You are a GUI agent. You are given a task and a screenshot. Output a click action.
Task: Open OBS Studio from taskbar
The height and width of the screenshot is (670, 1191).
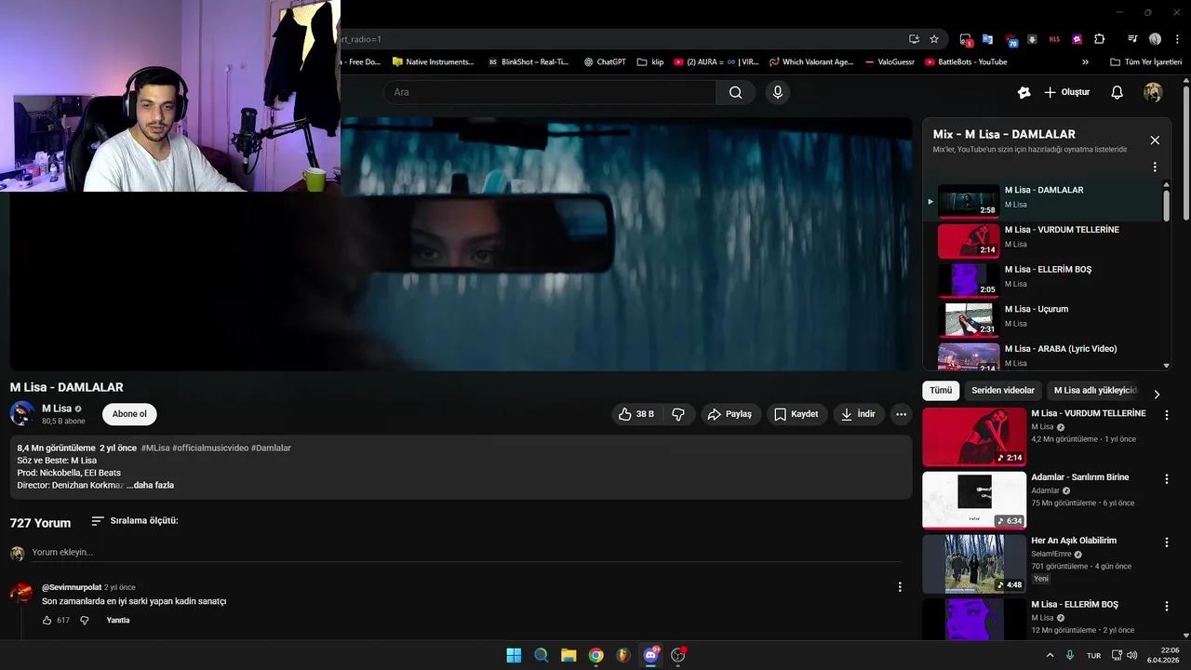678,655
